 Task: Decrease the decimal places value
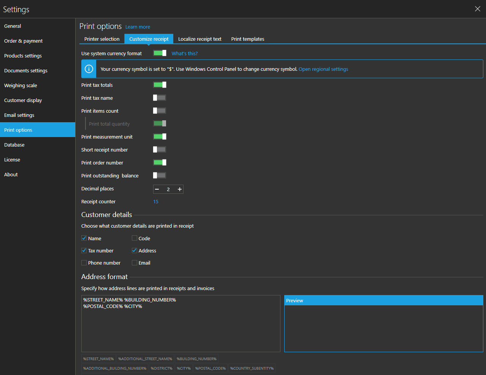[157, 189]
